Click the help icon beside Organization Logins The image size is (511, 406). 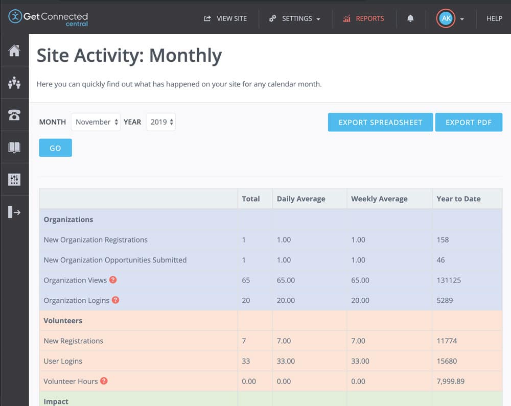point(115,300)
